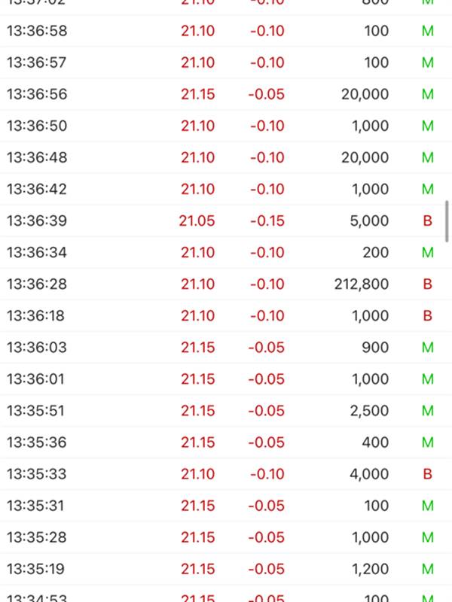Screen dimensions: 452x602
Task: Tap the 20,000 volume at 13:36:56
Action: coord(365,94)
